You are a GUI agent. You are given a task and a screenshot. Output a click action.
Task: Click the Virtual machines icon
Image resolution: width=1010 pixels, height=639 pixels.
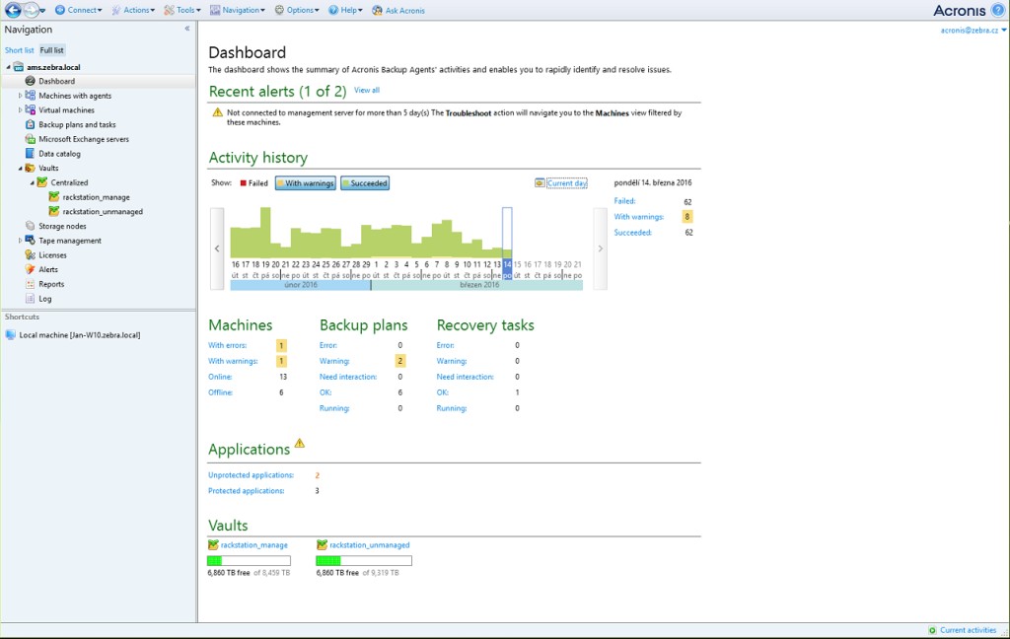click(x=30, y=110)
